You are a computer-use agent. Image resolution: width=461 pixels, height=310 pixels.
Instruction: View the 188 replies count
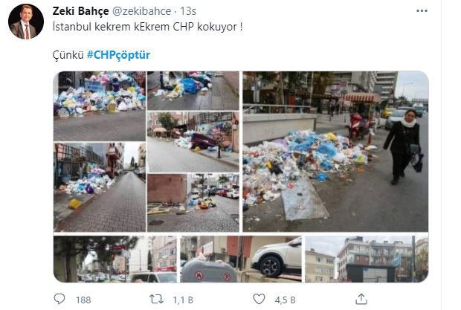point(83,300)
